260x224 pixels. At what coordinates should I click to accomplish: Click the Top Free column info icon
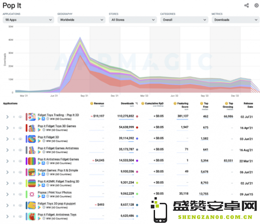(202, 103)
